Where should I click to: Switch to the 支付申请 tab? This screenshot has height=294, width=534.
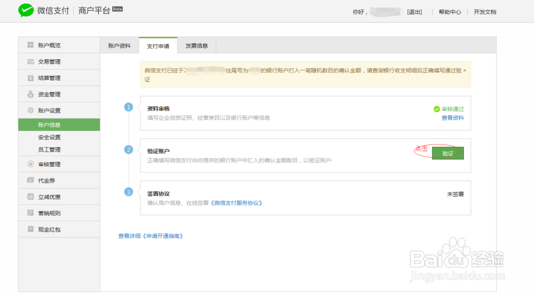[x=158, y=45]
